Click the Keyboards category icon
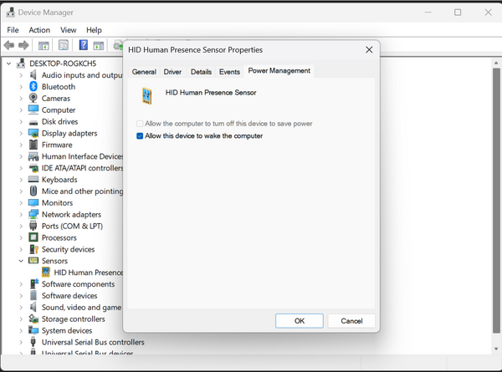The width and height of the screenshot is (502, 372). click(33, 180)
